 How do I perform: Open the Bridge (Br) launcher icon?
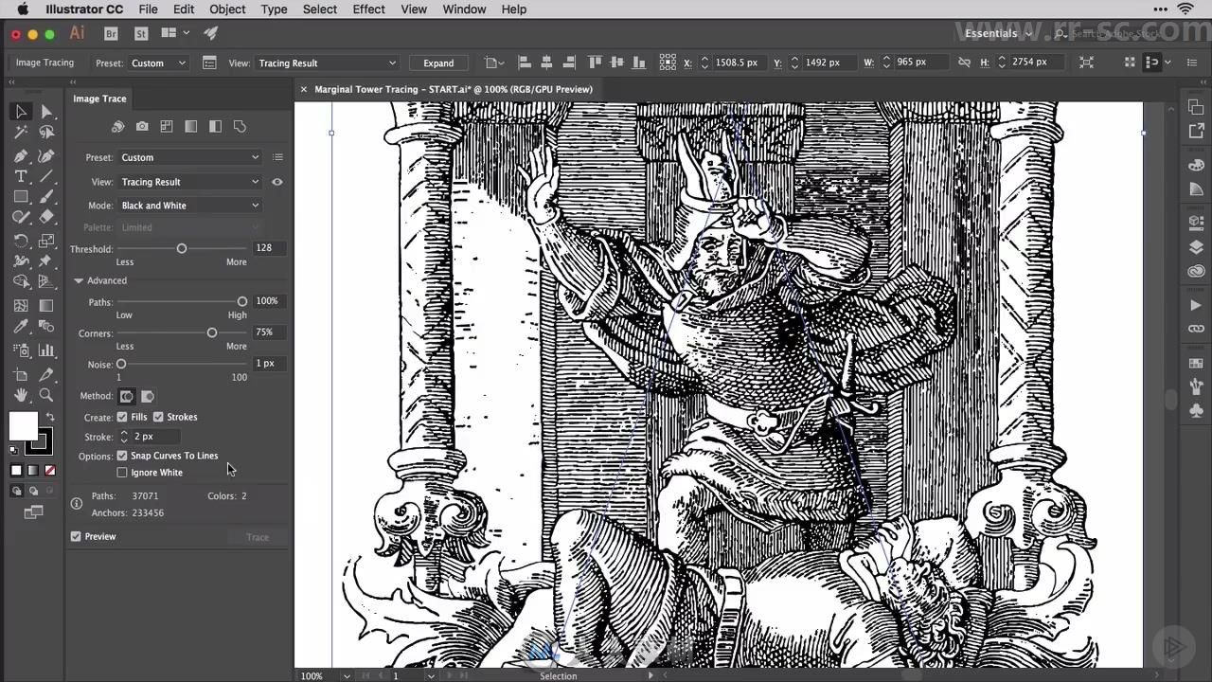coord(111,33)
